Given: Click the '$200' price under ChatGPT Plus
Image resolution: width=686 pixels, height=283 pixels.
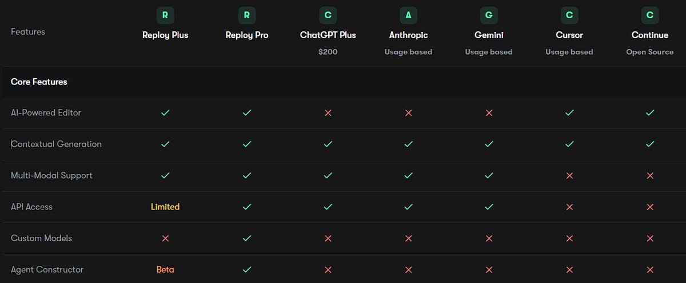Looking at the screenshot, I should tap(328, 52).
